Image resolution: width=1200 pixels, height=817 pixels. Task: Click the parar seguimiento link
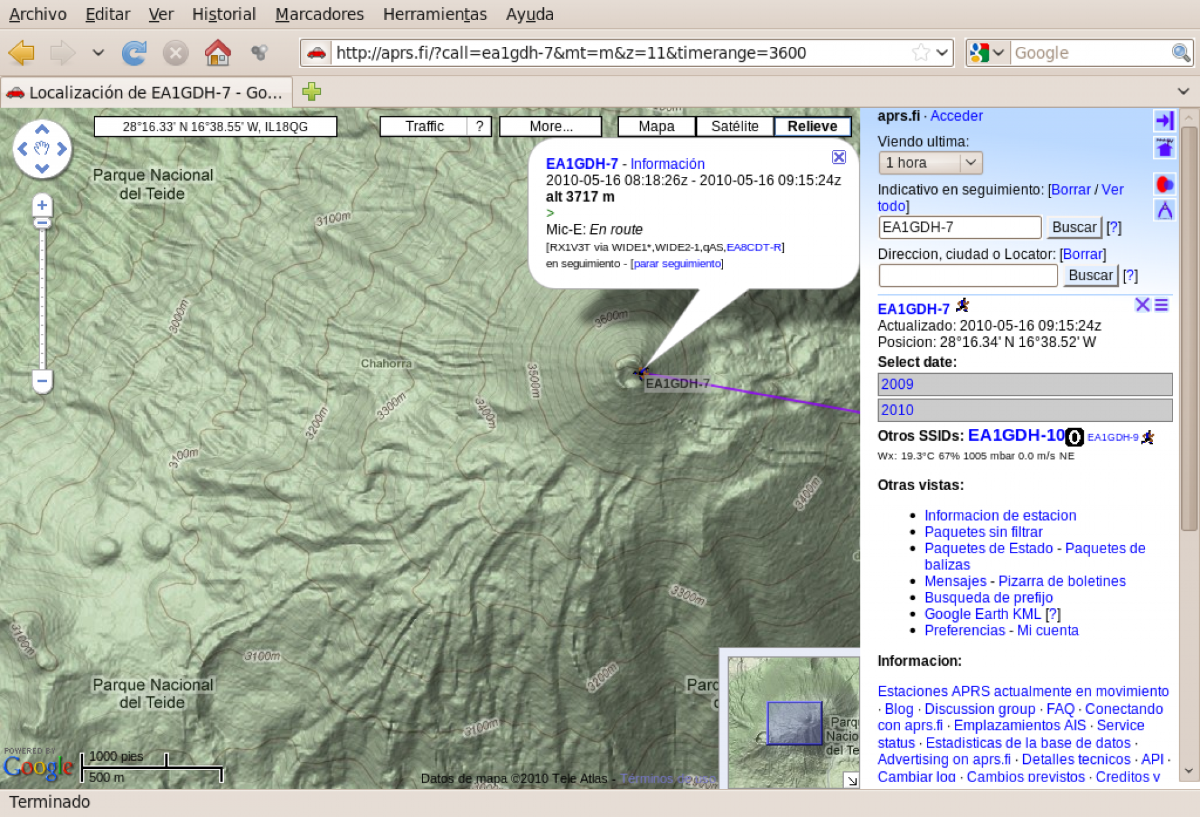(677, 264)
